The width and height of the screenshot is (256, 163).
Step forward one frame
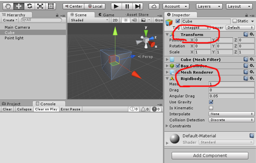click(138, 6)
